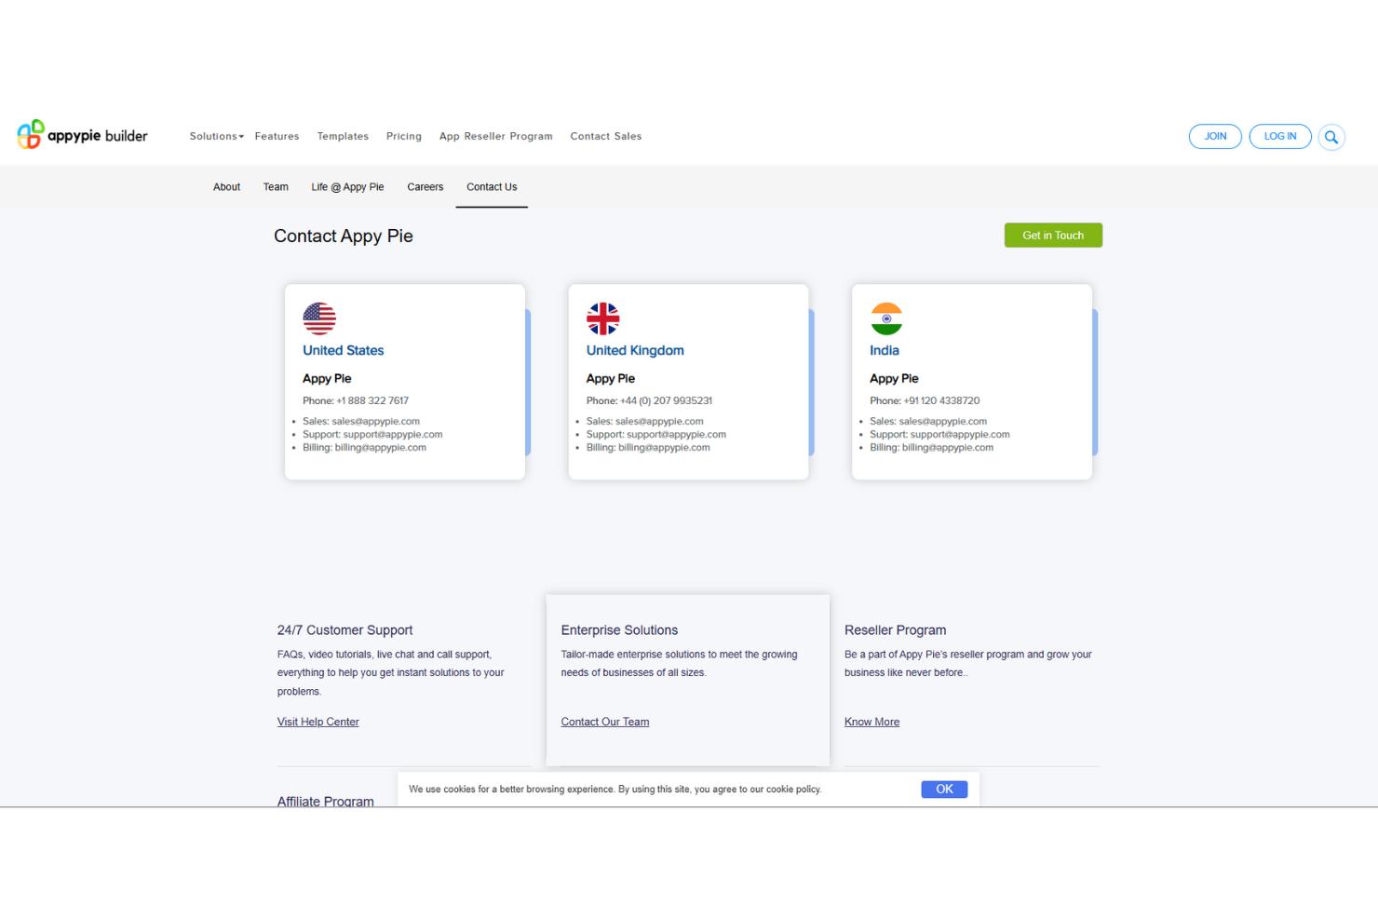
Task: Select the Contact Us tab
Action: click(x=492, y=187)
